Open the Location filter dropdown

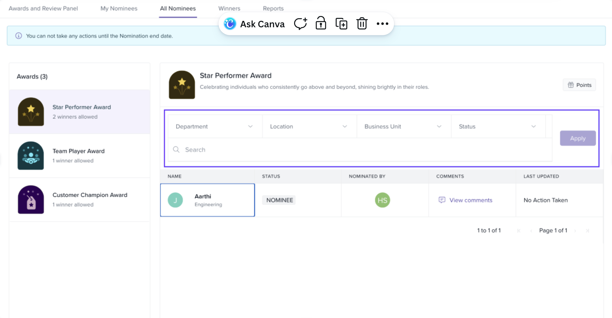point(309,126)
